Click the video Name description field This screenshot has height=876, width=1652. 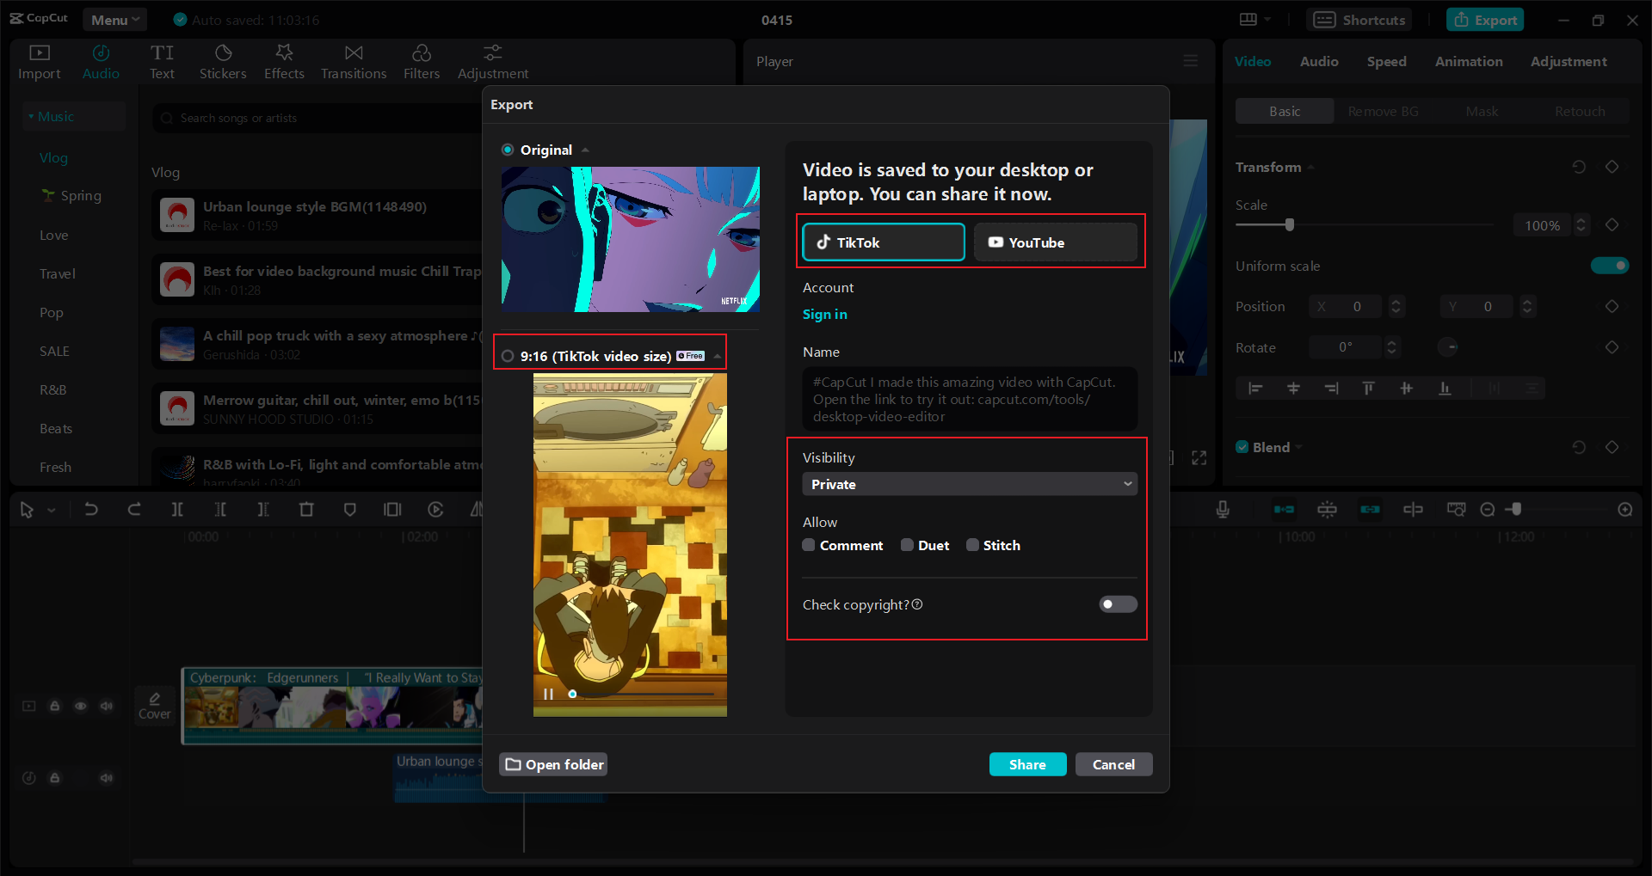970,399
